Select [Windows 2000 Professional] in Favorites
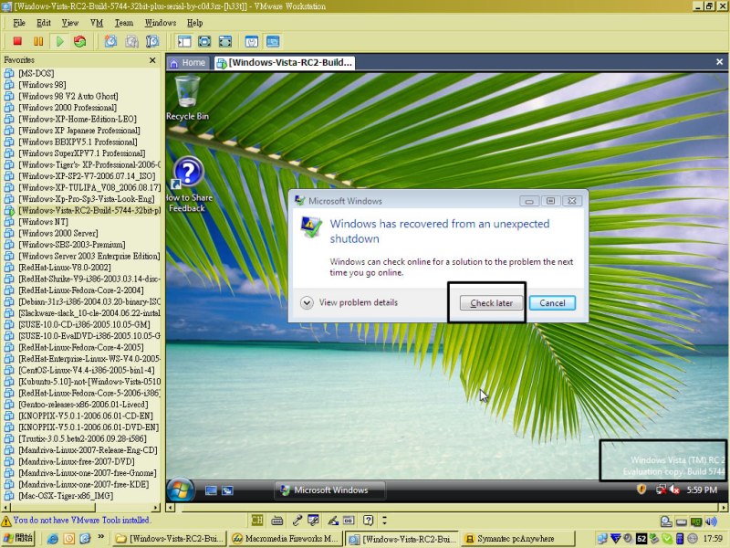 click(68, 108)
